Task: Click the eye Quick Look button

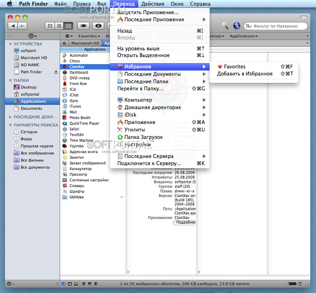Action: [98, 26]
